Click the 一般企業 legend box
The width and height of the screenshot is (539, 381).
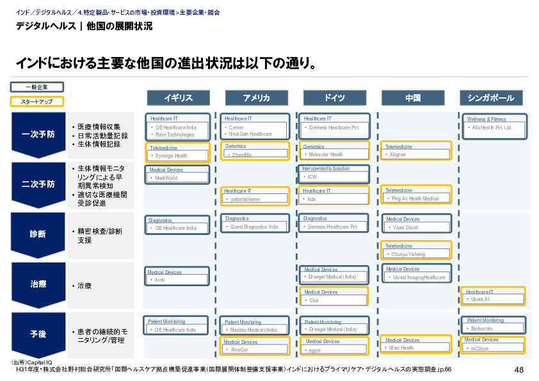[x=36, y=87]
